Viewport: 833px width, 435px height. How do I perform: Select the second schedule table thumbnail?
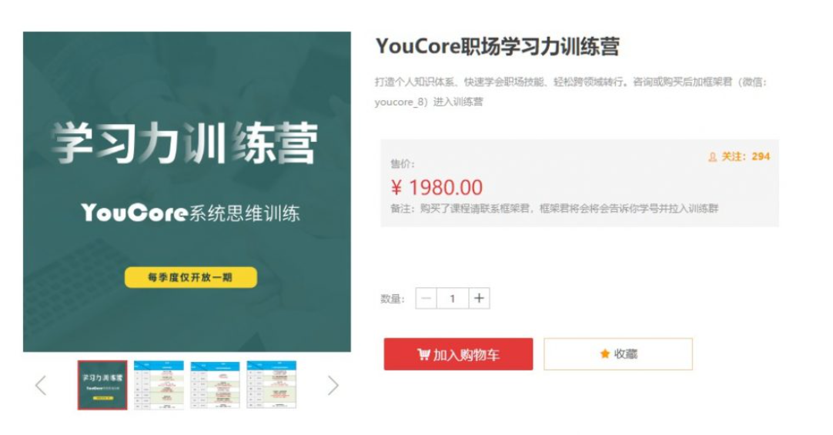click(x=159, y=385)
